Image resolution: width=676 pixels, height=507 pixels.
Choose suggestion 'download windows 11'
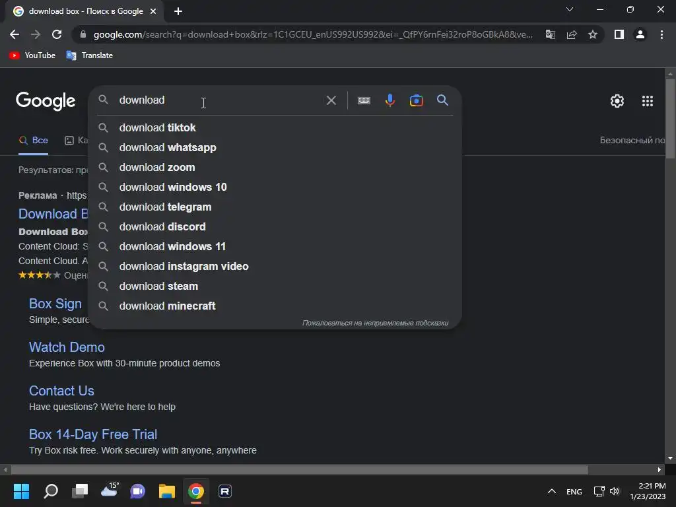coord(275,247)
